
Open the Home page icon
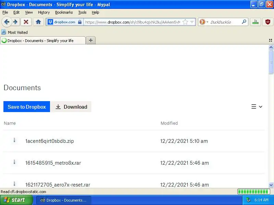[x=38, y=22]
